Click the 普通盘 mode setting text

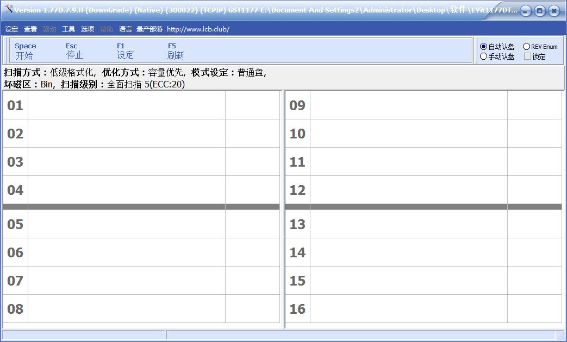[250, 73]
